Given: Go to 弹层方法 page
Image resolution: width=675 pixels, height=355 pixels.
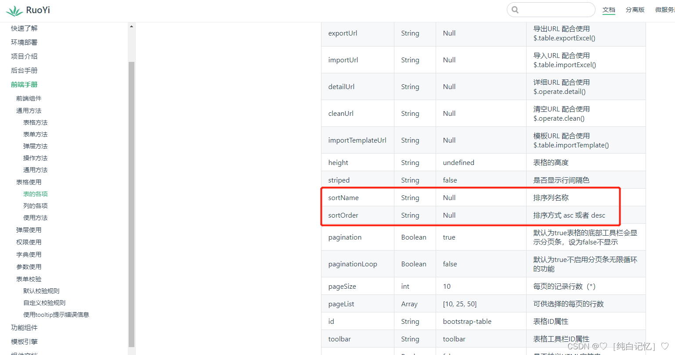Looking at the screenshot, I should point(35,146).
